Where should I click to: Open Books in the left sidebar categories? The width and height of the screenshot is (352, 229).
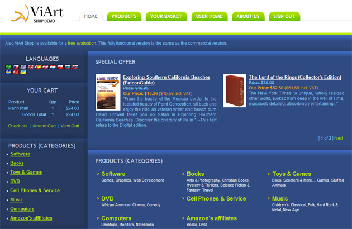click(x=17, y=163)
